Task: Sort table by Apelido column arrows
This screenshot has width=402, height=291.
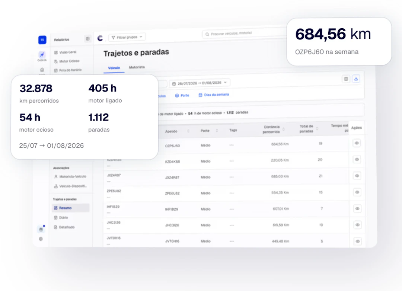Action: tap(188, 131)
